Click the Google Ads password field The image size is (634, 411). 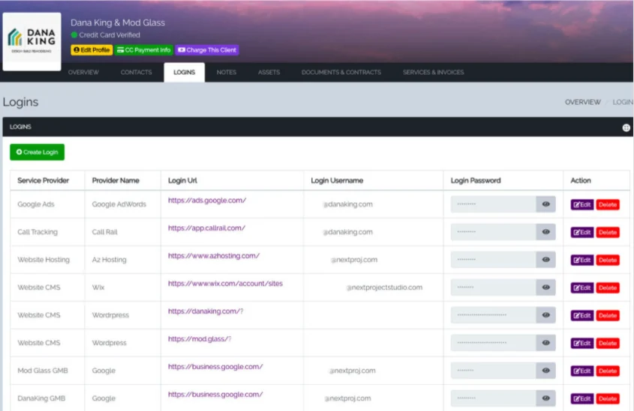click(493, 204)
